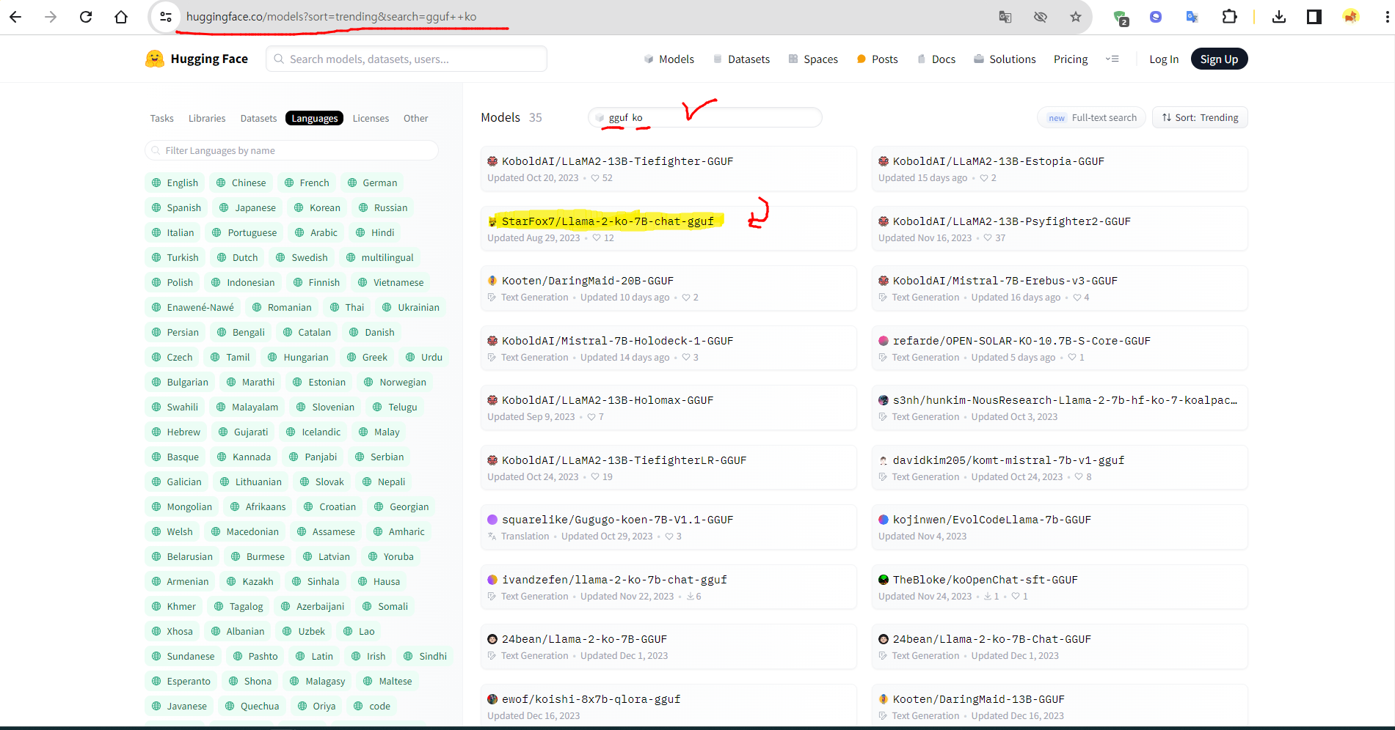
Task: Click the eye-slash tracking icon in address bar
Action: 1041,17
